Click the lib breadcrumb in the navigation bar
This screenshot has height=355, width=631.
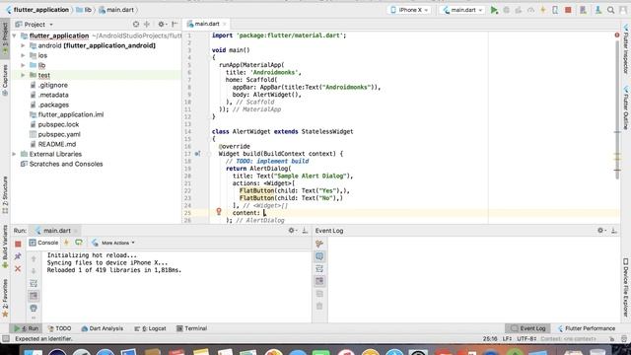84,10
